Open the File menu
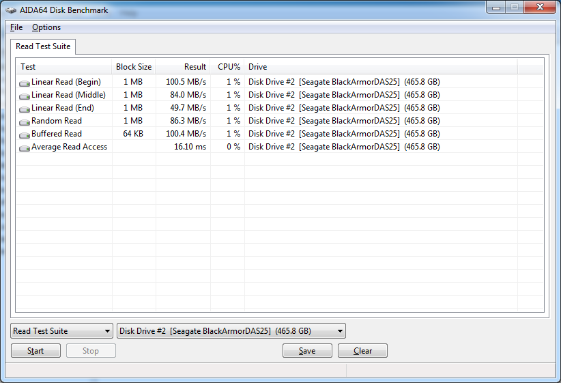The image size is (561, 383). (16, 27)
